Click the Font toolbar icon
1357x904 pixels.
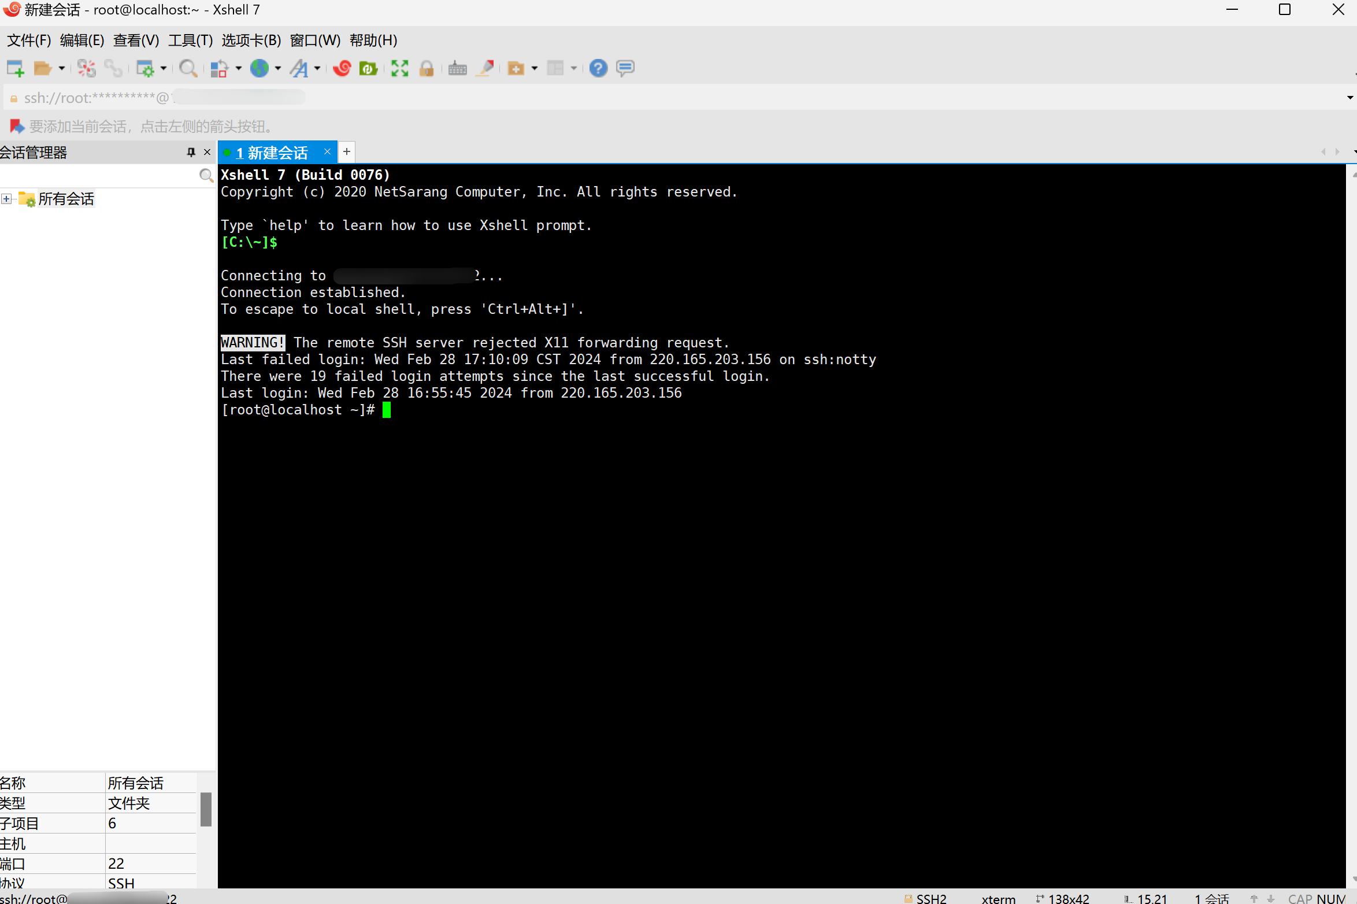tap(299, 68)
